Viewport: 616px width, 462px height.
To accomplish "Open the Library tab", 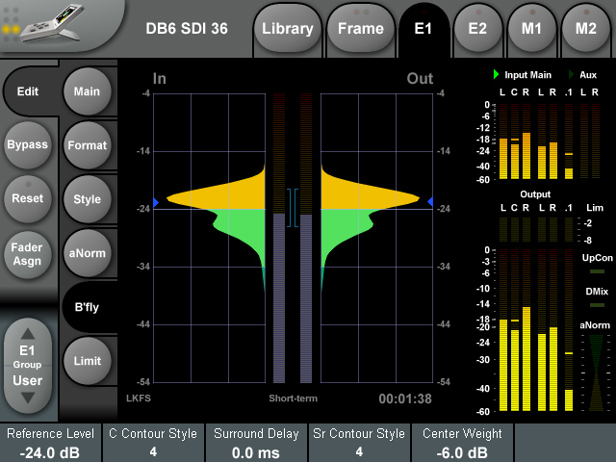I will [287, 29].
